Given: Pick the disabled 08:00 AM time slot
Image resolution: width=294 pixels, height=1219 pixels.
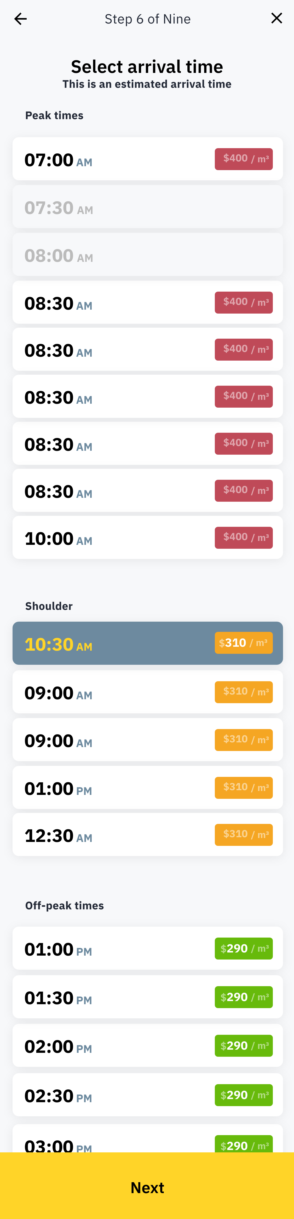Looking at the screenshot, I should coord(147,255).
